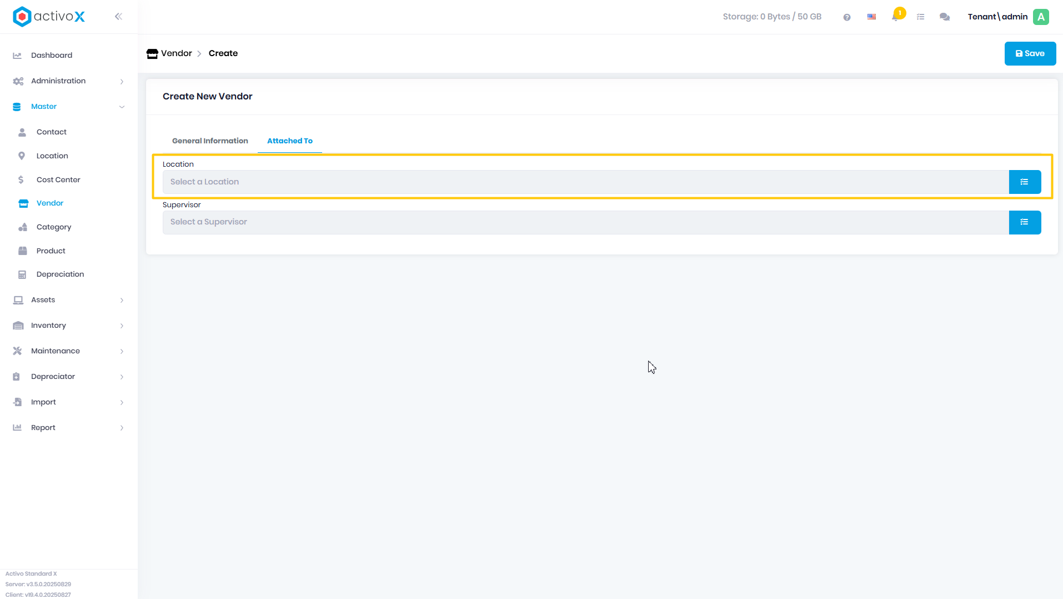Click the Maintenance tools icon
Viewport: 1063px width, 599px height.
pos(17,351)
